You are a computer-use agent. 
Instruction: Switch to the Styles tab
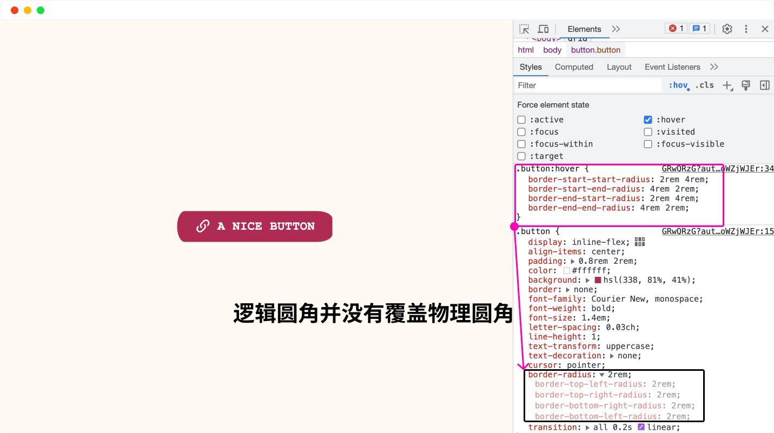coord(531,67)
